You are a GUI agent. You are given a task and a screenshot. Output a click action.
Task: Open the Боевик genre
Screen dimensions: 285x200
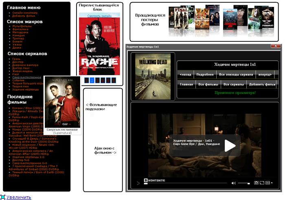coord(18,41)
